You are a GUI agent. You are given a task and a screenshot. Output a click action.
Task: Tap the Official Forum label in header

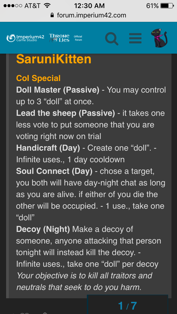pos(78,38)
